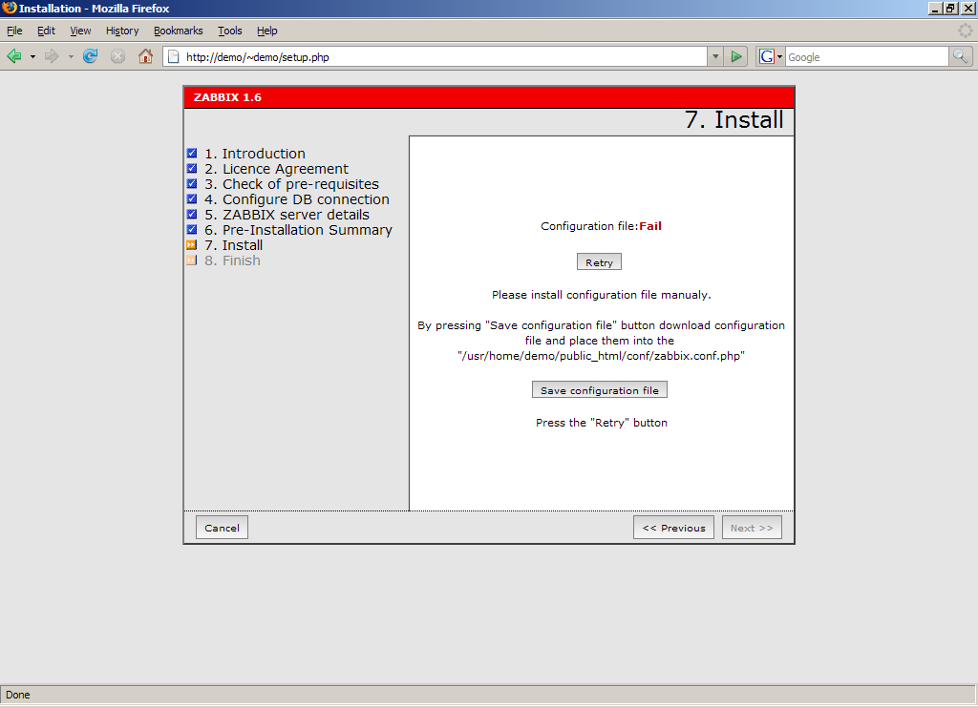Screen dimensions: 978x708
Task: Open the Forward history dropdown arrow
Action: (71, 56)
